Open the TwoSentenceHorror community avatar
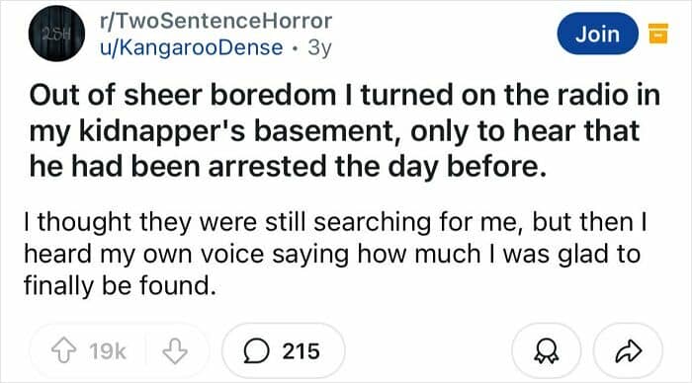The image size is (692, 383). tap(57, 34)
